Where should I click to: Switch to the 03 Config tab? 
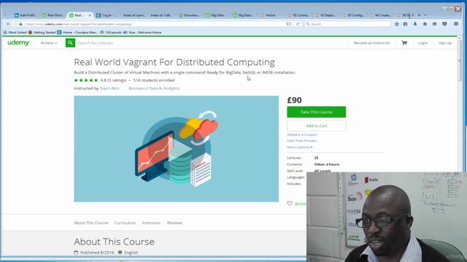pyautogui.click(x=353, y=15)
